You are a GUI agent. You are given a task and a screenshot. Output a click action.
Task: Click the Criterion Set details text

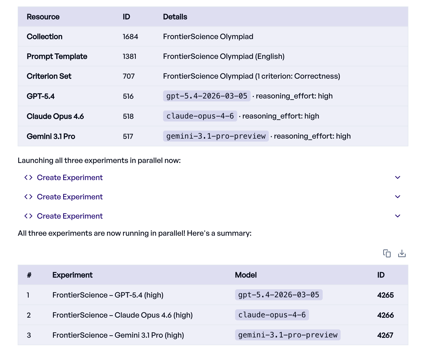coord(251,76)
